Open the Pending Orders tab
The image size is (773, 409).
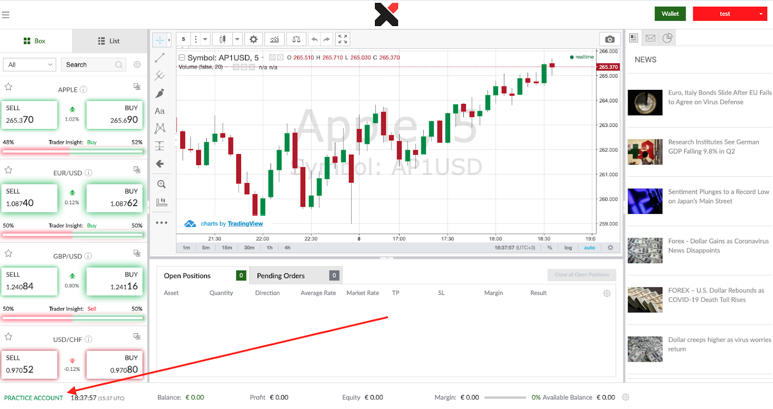tap(296, 276)
